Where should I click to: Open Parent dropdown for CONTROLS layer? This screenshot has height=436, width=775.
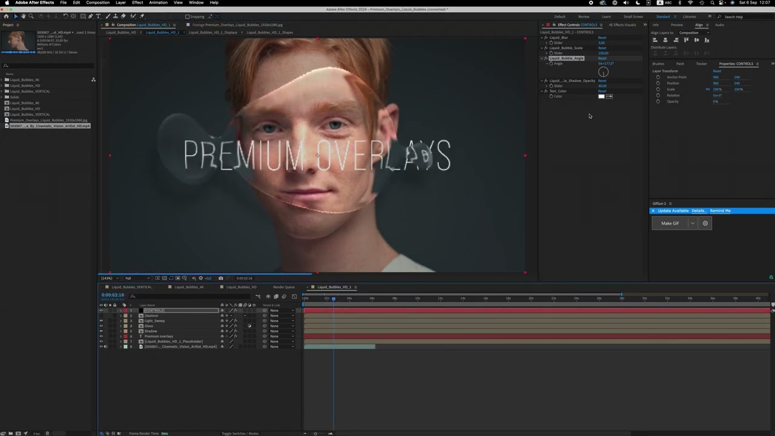(x=282, y=310)
